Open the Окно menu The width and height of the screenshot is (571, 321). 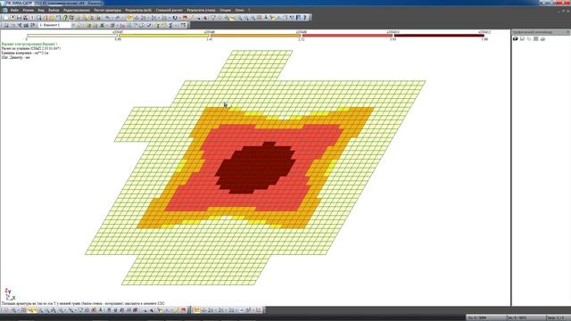pos(239,10)
